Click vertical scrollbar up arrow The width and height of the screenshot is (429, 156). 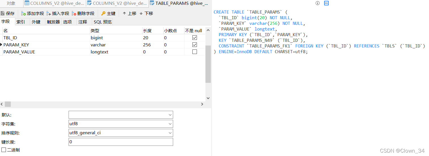click(x=208, y=30)
